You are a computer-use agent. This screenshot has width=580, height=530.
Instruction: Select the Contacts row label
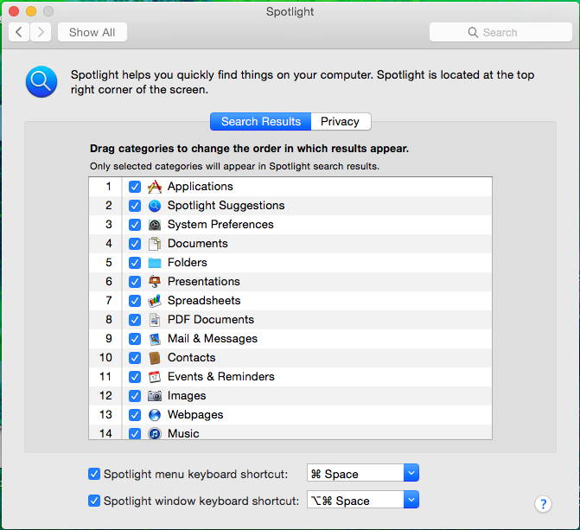coord(191,358)
